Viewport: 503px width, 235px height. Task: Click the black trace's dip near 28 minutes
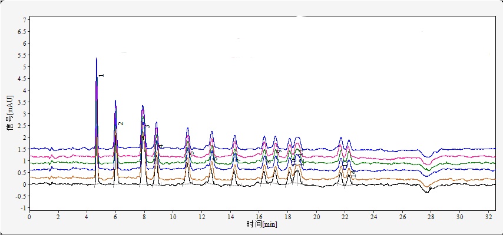427,190
